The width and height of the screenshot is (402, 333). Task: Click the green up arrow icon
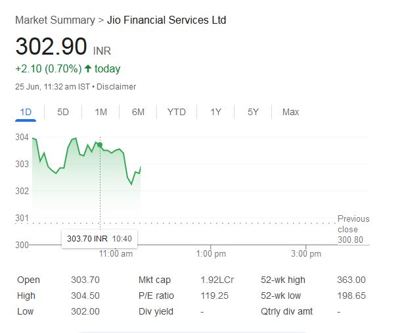click(x=87, y=68)
